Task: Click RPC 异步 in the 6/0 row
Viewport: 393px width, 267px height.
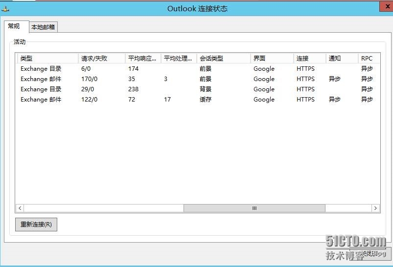Action: click(367, 69)
